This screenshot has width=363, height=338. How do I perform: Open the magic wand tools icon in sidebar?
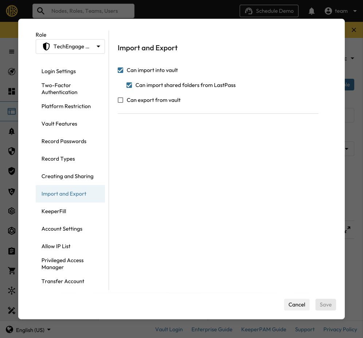pyautogui.click(x=12, y=310)
